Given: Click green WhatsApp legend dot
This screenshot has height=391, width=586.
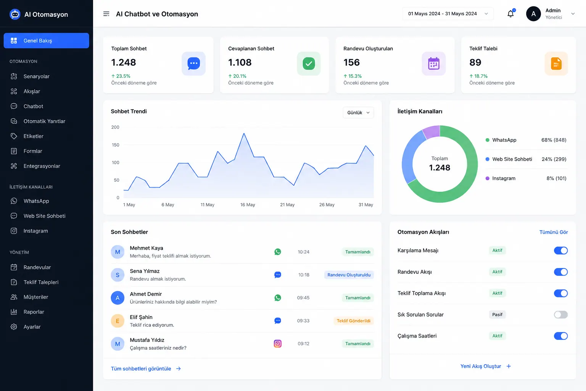Looking at the screenshot, I should pyautogui.click(x=487, y=140).
